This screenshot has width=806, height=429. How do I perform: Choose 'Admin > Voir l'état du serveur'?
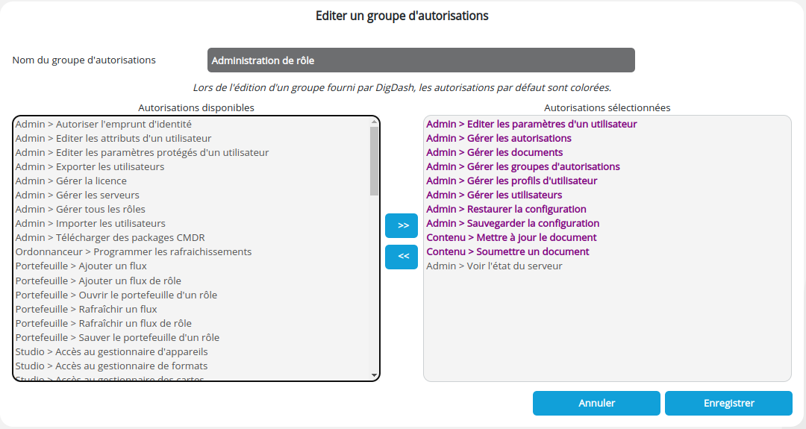(495, 266)
